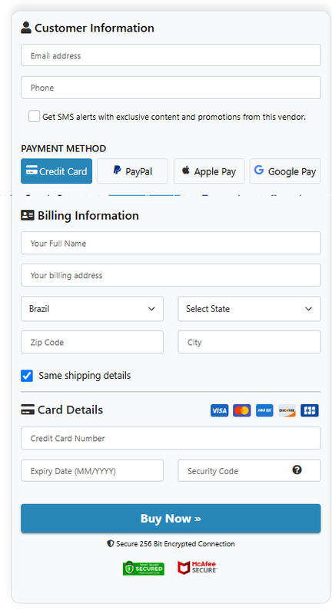This screenshot has height=614, width=332.
Task: Select the Credit Card payment tab
Action: (56, 171)
